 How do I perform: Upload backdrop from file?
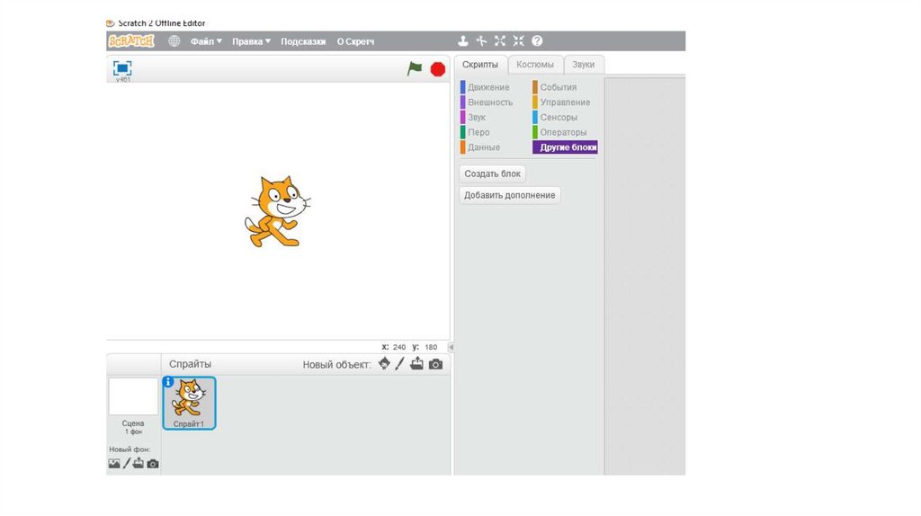[138, 463]
